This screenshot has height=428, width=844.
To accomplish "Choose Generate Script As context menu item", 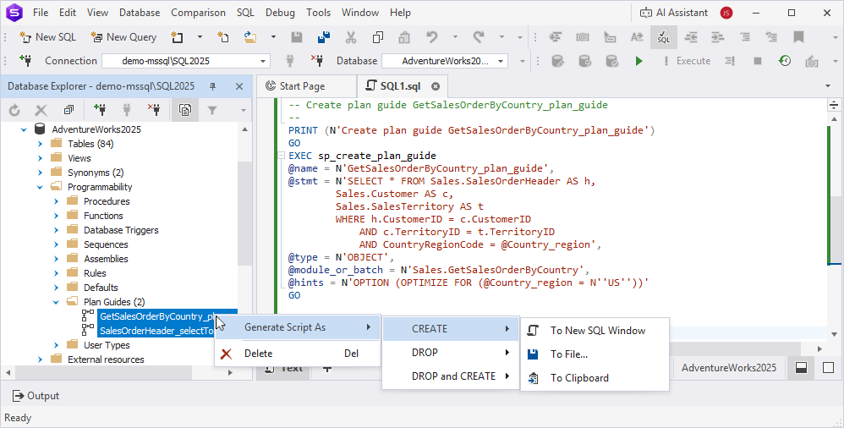I will tap(297, 327).
